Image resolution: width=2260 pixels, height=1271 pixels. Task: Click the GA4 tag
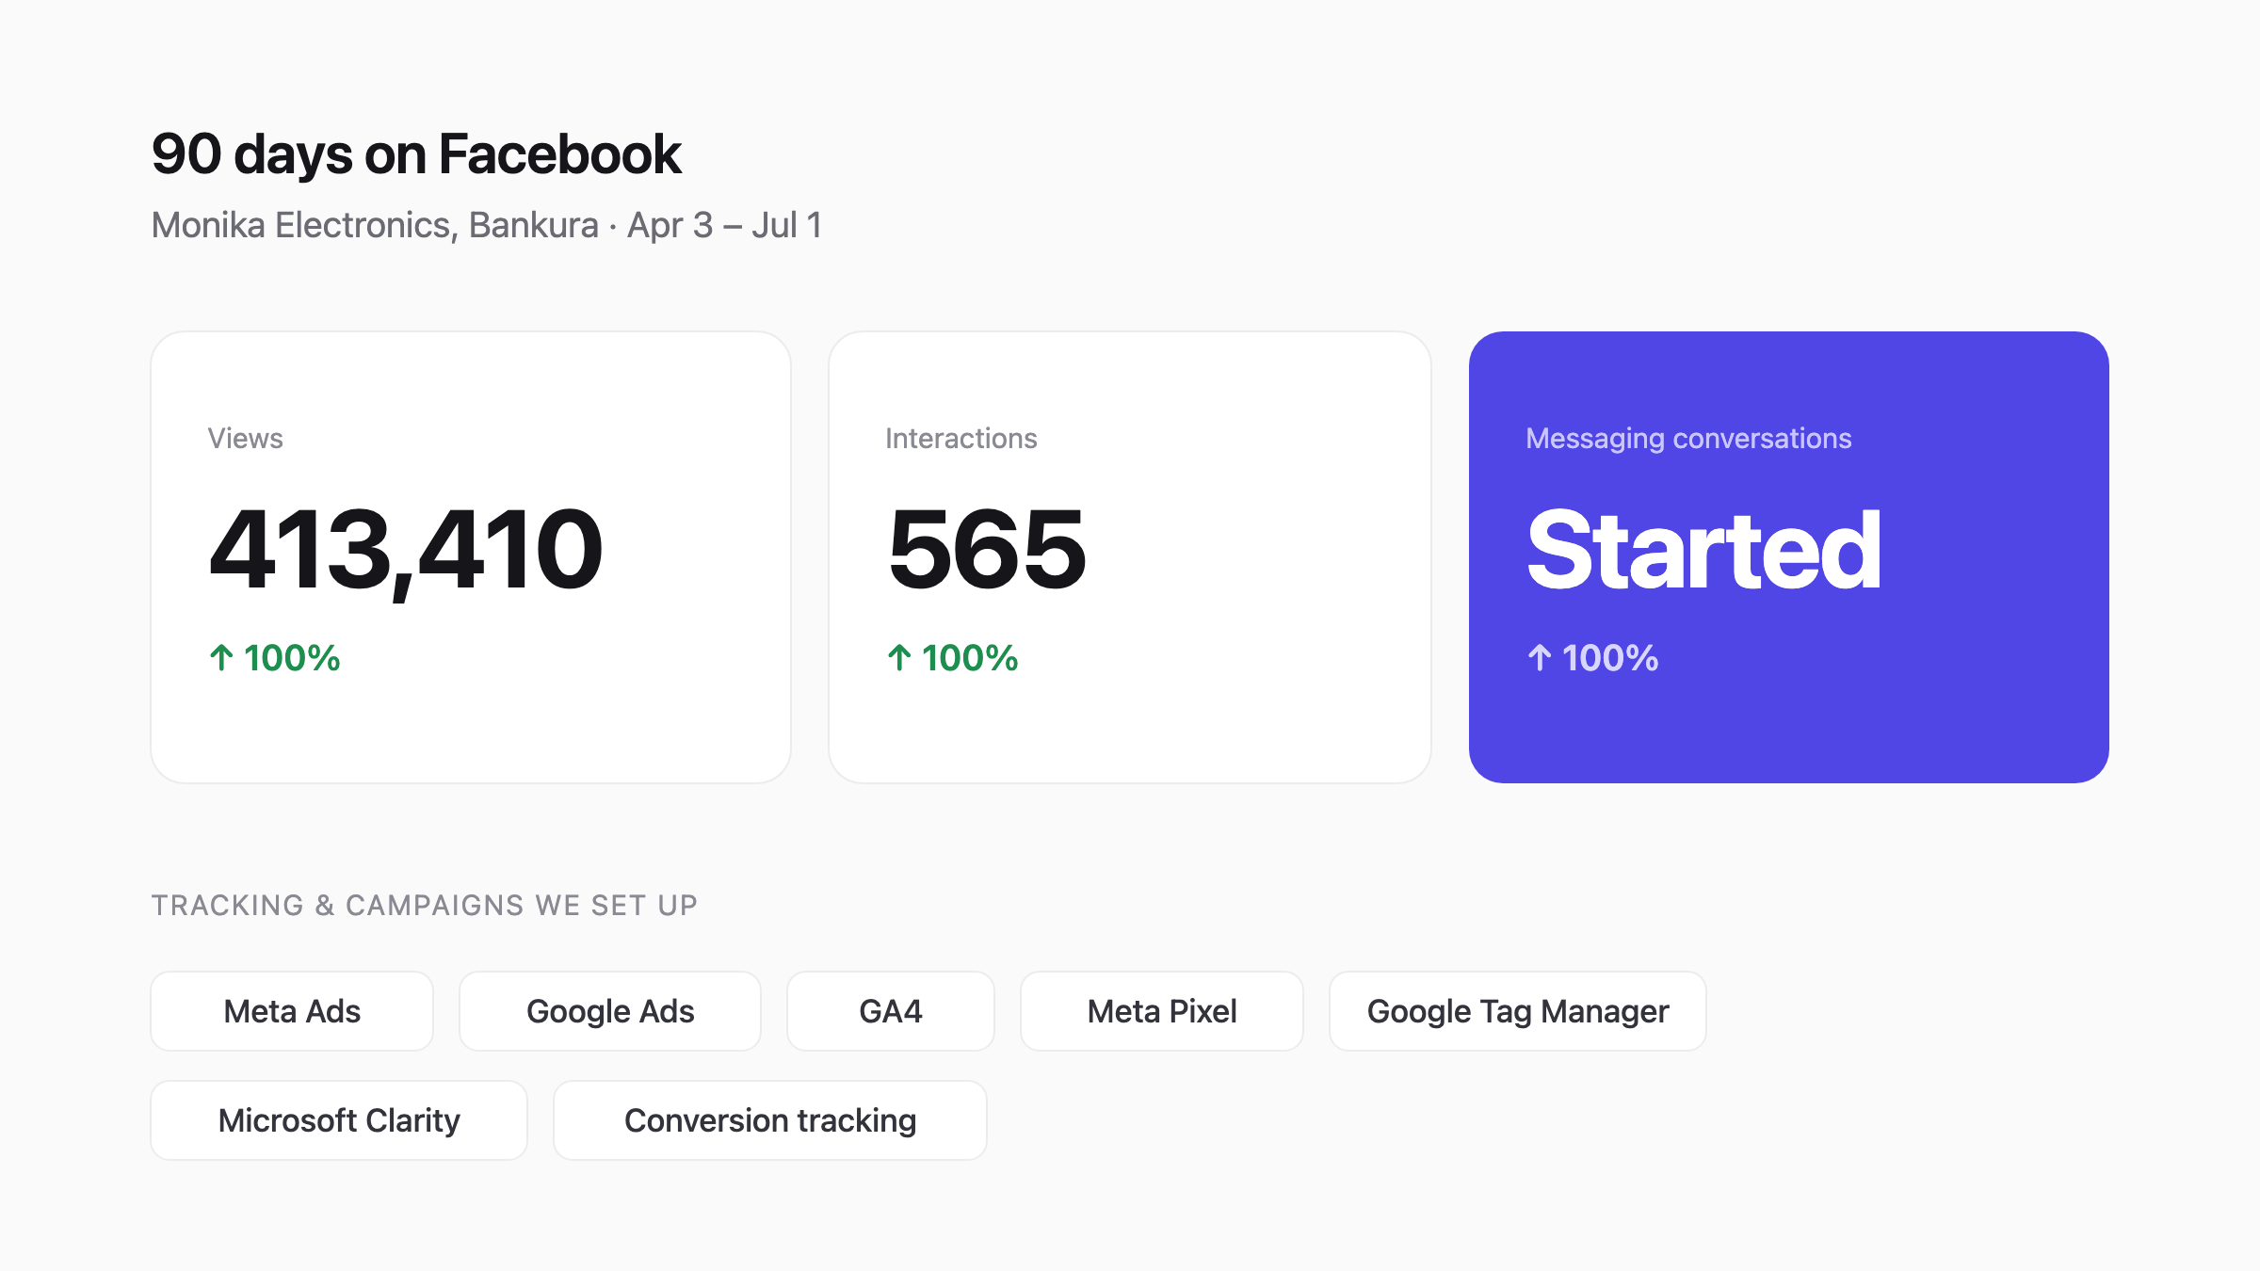(x=891, y=1011)
